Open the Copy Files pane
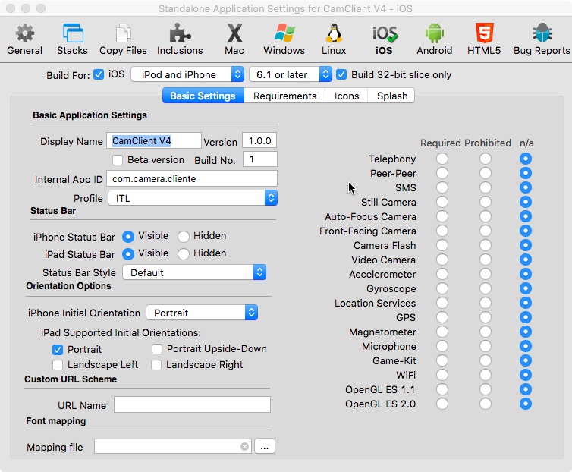This screenshot has height=472, width=572. 123,39
